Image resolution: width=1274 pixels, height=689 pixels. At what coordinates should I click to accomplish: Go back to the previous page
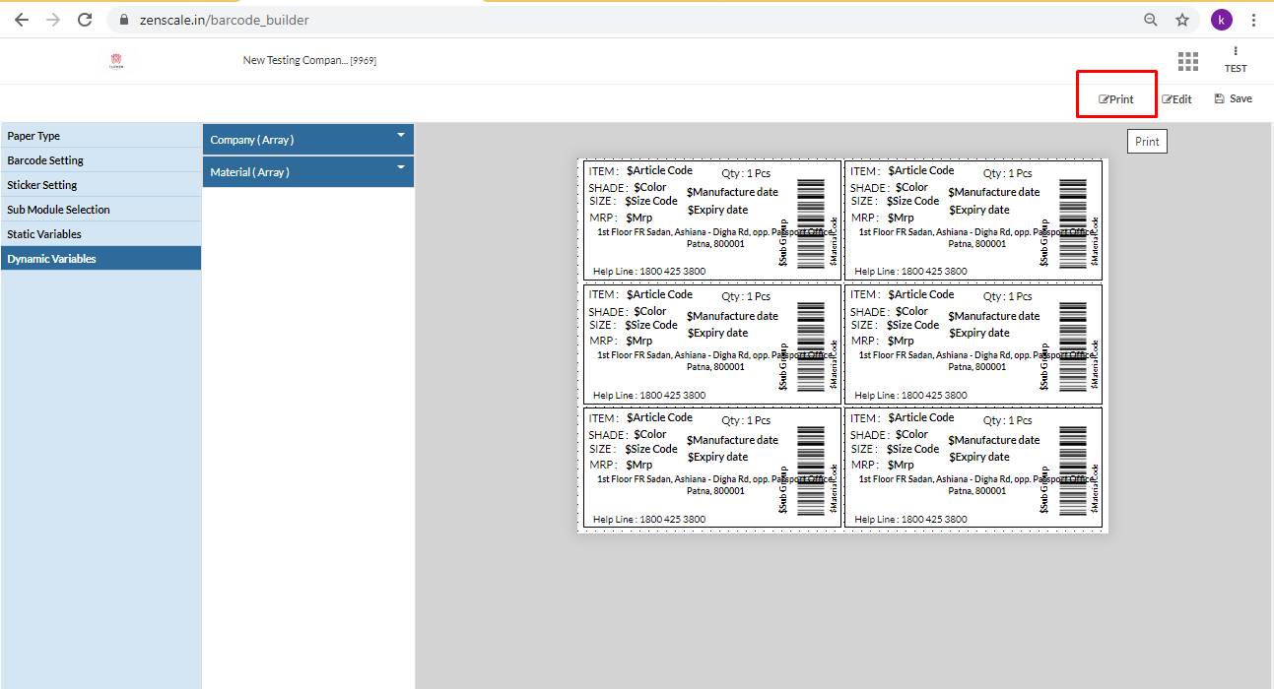click(22, 20)
